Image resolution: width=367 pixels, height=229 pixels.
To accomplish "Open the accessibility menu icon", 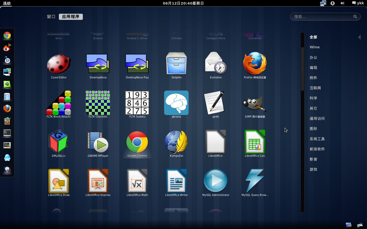I will tap(333, 3).
